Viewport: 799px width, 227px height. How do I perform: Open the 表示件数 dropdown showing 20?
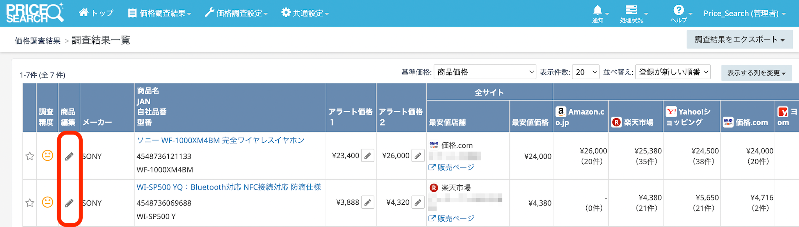tap(585, 72)
